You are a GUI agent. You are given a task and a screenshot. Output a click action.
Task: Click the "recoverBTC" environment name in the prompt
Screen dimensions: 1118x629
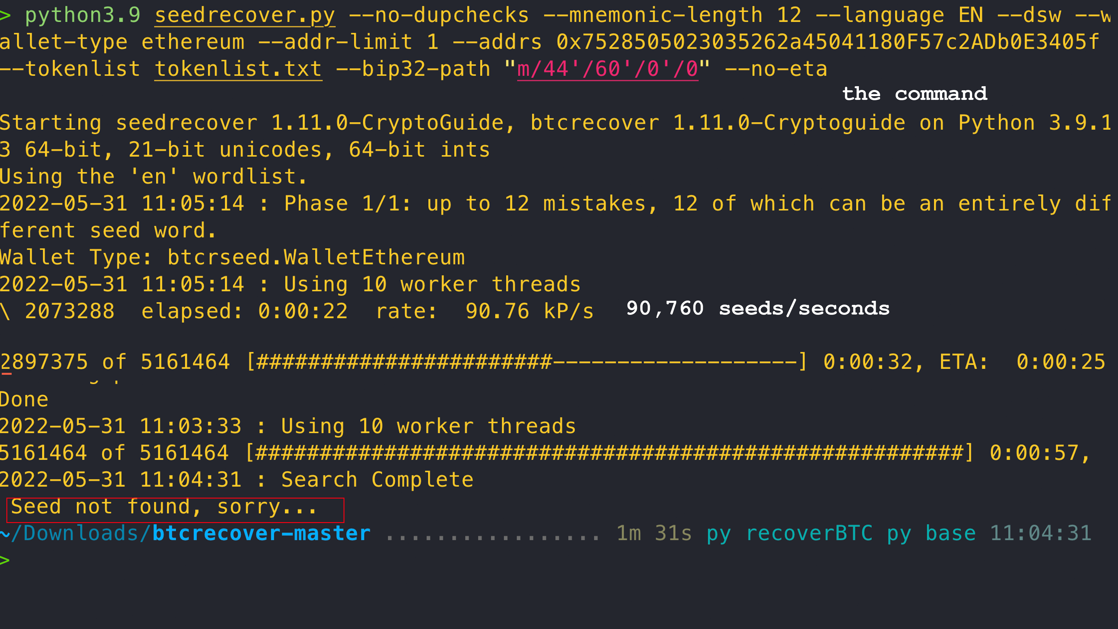[x=809, y=533]
